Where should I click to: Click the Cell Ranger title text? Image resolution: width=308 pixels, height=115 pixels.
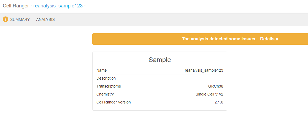(x=16, y=6)
